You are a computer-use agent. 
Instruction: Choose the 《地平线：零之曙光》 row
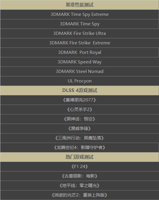point(79,186)
